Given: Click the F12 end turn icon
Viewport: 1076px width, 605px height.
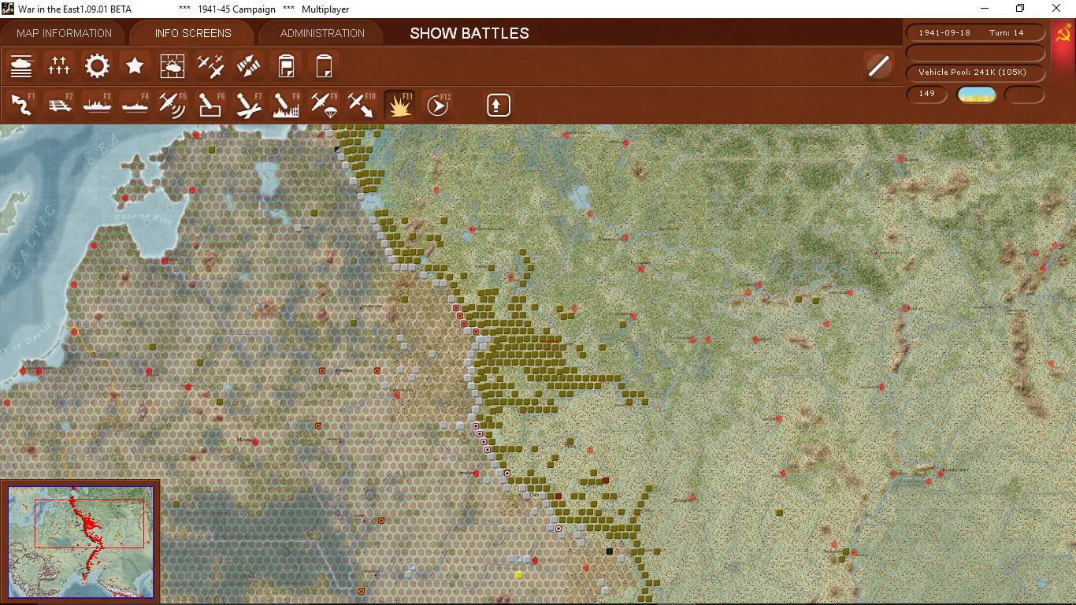Looking at the screenshot, I should pos(437,104).
